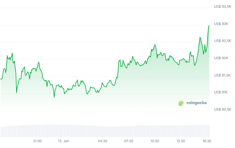The height and width of the screenshot is (148, 235).
Task: Select the 13:30 time marker
Action: tap(181, 141)
